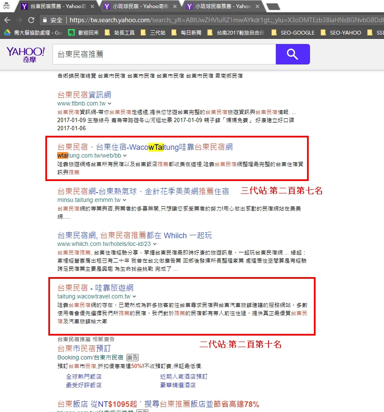Screen dimensions: 384x412
Task: Click the 豪華精選酒店 sublink
Action: coord(178,385)
